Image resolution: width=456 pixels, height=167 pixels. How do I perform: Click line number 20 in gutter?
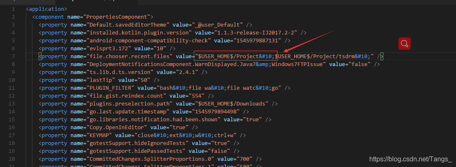(12, 158)
